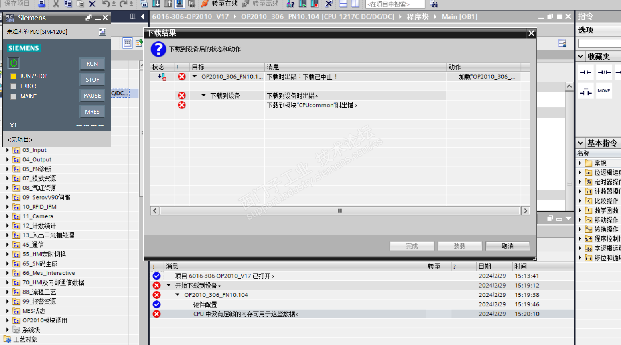Screen dimensions: 621x345
Task: Click the Redo arrow icon
Action: pyautogui.click(x=124, y=4)
